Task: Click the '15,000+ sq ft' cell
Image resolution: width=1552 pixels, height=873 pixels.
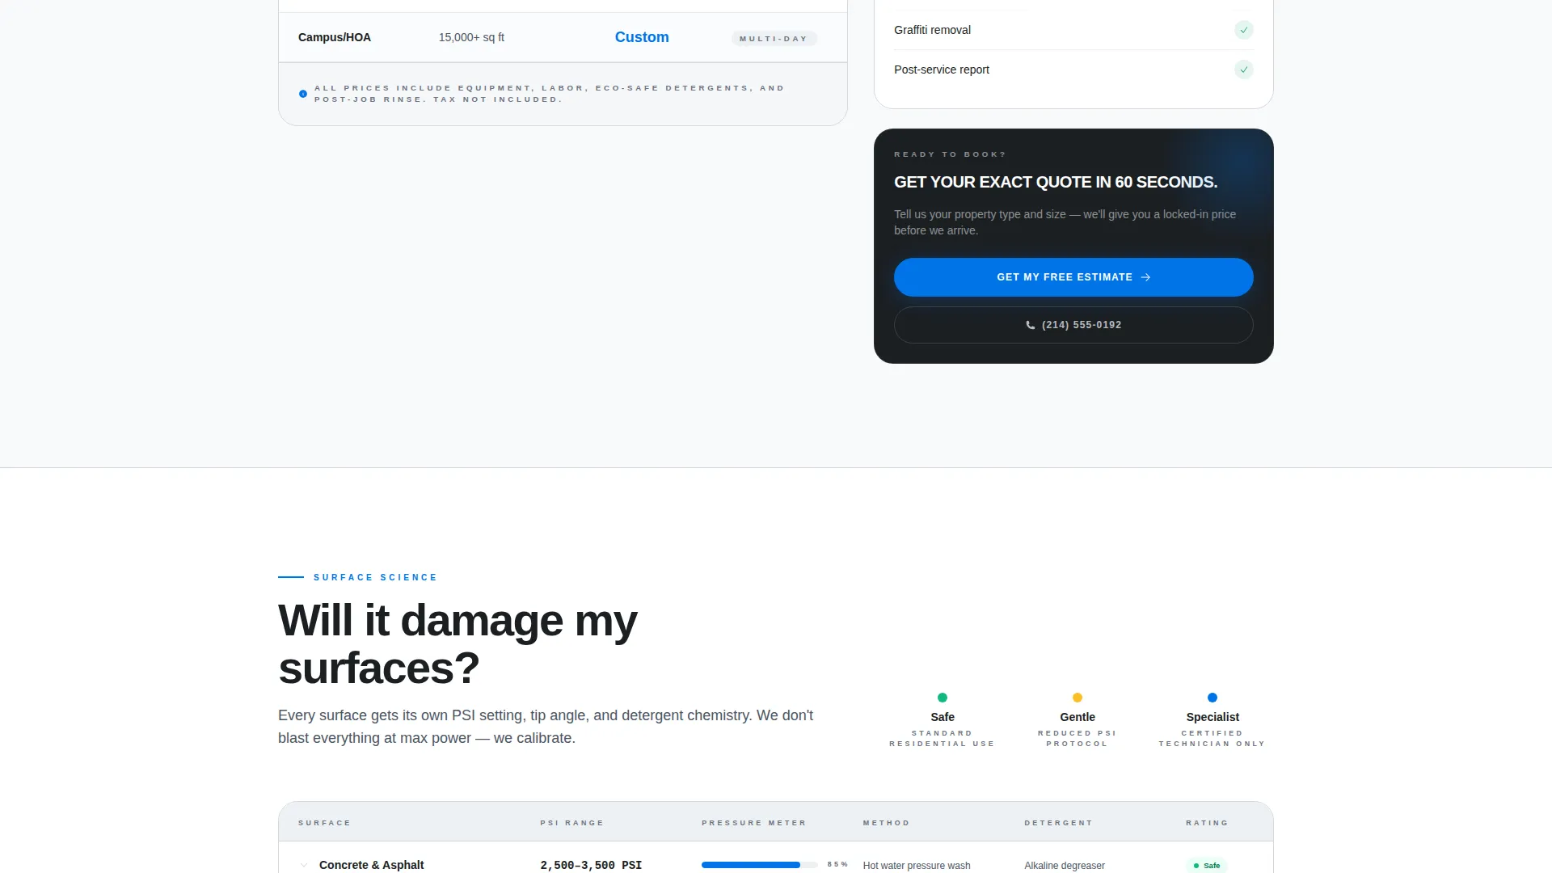Action: click(471, 37)
